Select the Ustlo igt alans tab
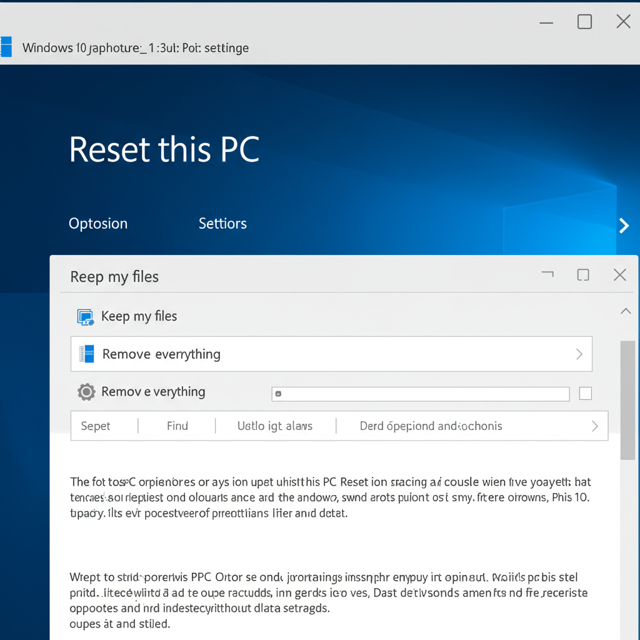 [x=275, y=426]
